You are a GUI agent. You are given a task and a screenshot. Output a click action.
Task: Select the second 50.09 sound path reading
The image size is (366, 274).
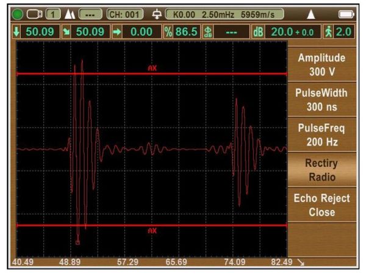(x=90, y=32)
